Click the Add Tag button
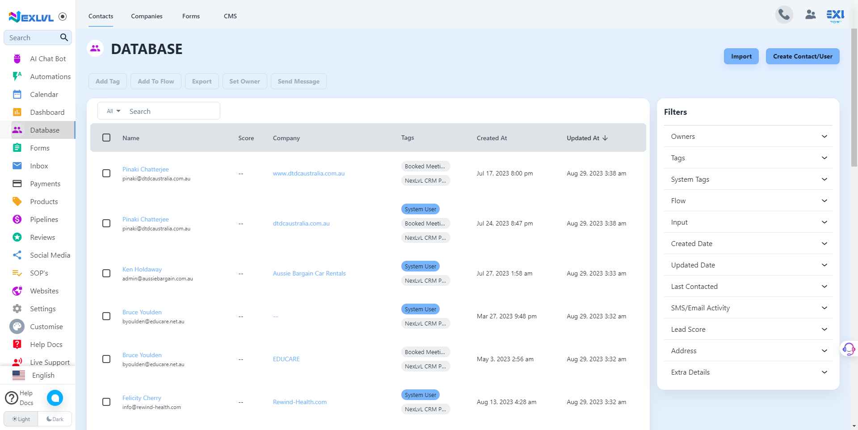The width and height of the screenshot is (858, 430). click(x=108, y=81)
